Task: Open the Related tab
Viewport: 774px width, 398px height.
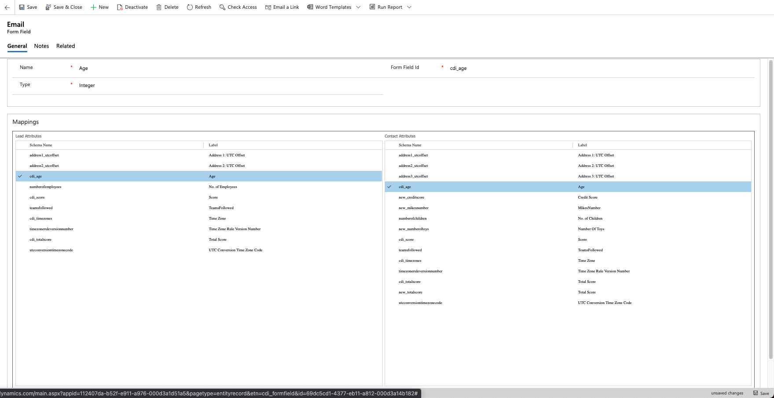Action: point(66,46)
